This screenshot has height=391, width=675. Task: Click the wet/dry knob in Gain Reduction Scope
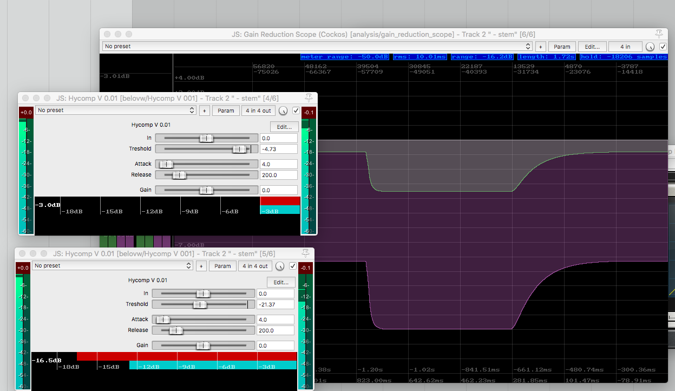pyautogui.click(x=650, y=47)
